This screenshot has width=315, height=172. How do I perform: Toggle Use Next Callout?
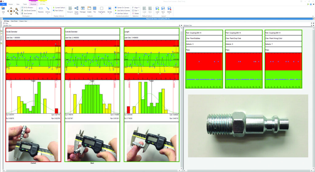click(122, 14)
